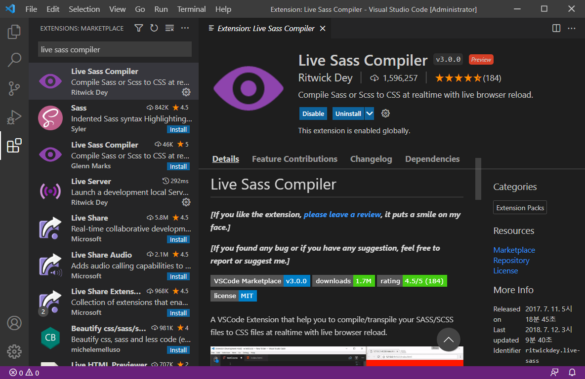Open the notifications bell in status bar
The image size is (585, 379).
coord(572,372)
